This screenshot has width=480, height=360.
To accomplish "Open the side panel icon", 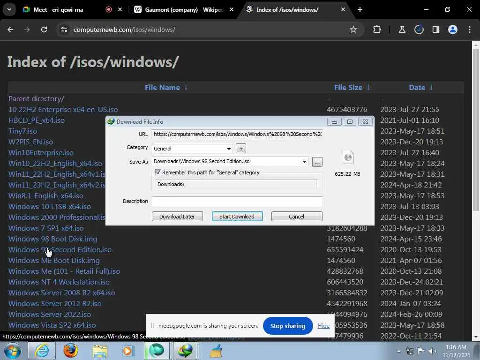I will 435,30.
